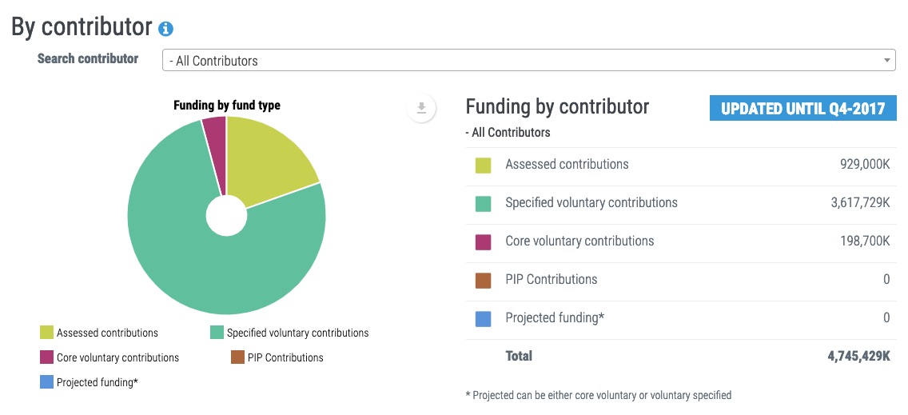Click yellow swatch in Assessed contributions row
The width and height of the screenshot is (908, 415).
[483, 166]
